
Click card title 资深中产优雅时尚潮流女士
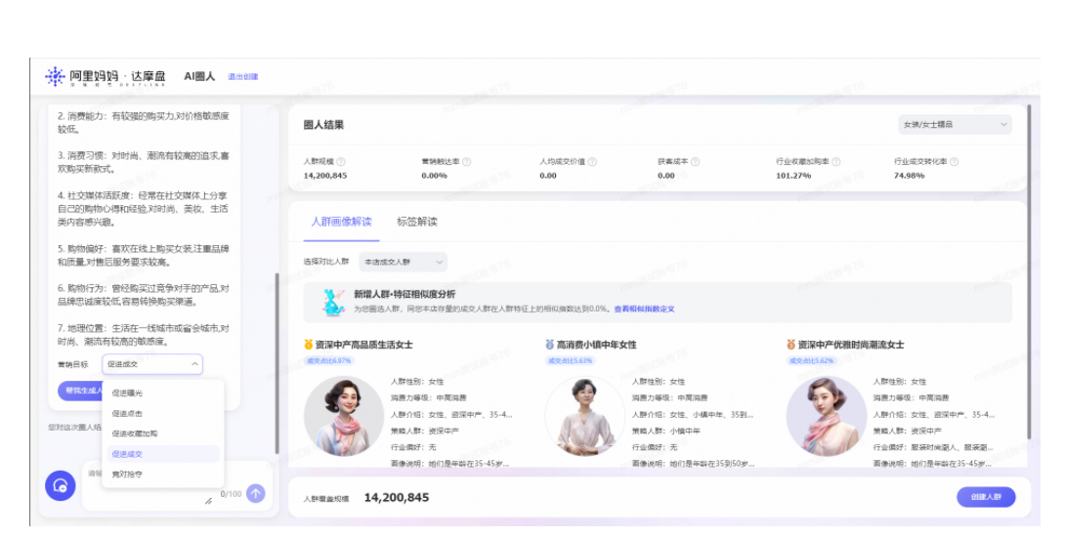click(x=851, y=345)
